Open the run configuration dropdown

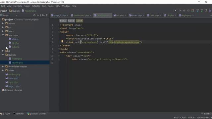(x=176, y=11)
